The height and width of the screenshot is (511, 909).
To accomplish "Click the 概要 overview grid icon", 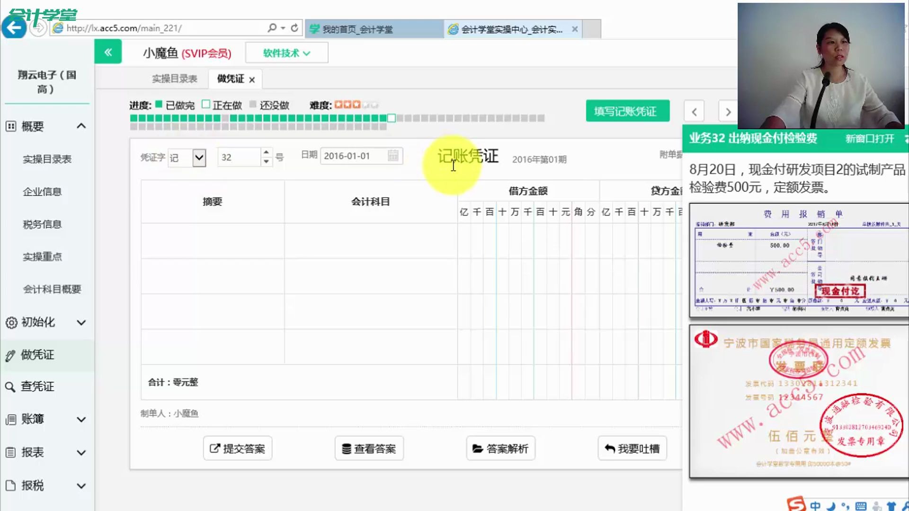I will coord(10,126).
